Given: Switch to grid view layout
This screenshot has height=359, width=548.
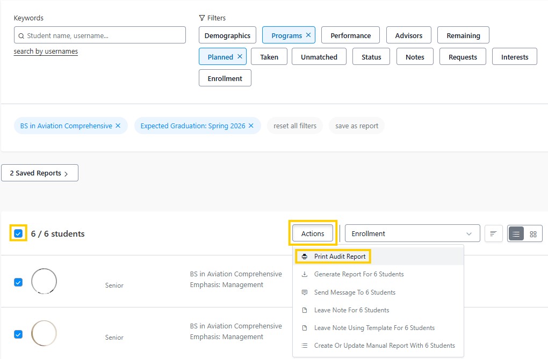Looking at the screenshot, I should [533, 233].
